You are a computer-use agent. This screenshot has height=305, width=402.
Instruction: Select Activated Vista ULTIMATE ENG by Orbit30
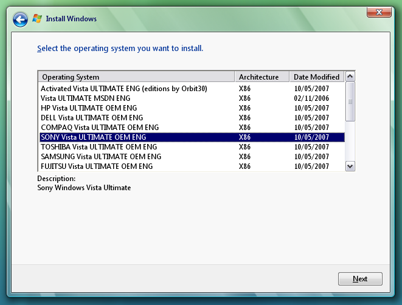tap(125, 89)
